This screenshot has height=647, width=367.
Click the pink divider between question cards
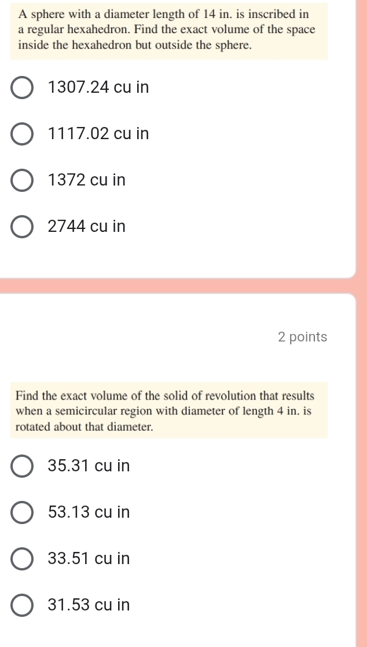click(178, 286)
